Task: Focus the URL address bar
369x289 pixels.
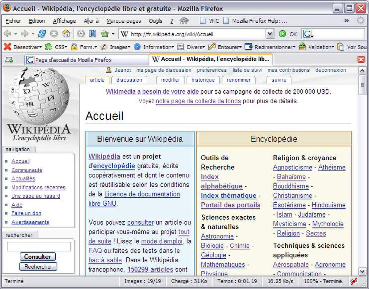Action: coord(197,34)
